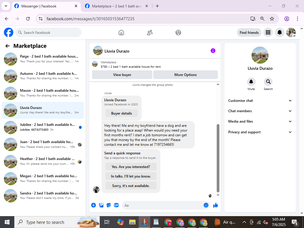Click the Windows taskbar search box

pos(57,222)
